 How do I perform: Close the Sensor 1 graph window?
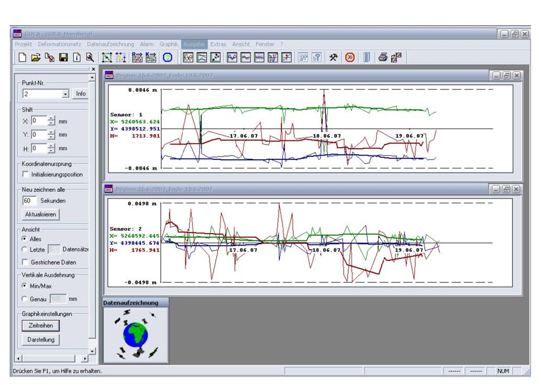point(516,75)
